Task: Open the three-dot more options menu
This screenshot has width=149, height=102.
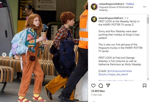Action: click(x=144, y=7)
